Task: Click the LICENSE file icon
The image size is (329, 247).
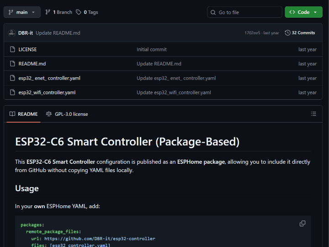Action: 12,49
